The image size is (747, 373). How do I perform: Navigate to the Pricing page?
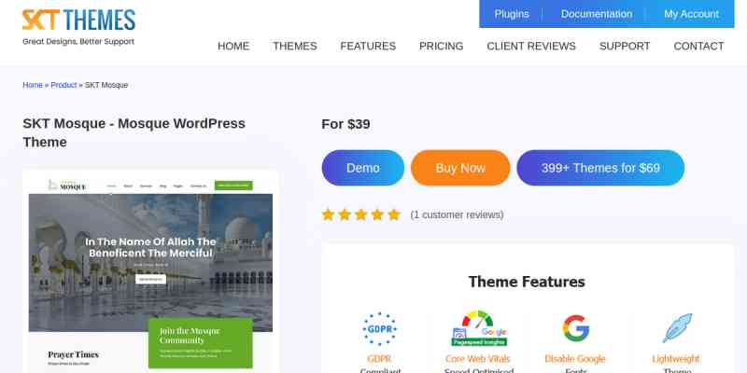(x=441, y=46)
